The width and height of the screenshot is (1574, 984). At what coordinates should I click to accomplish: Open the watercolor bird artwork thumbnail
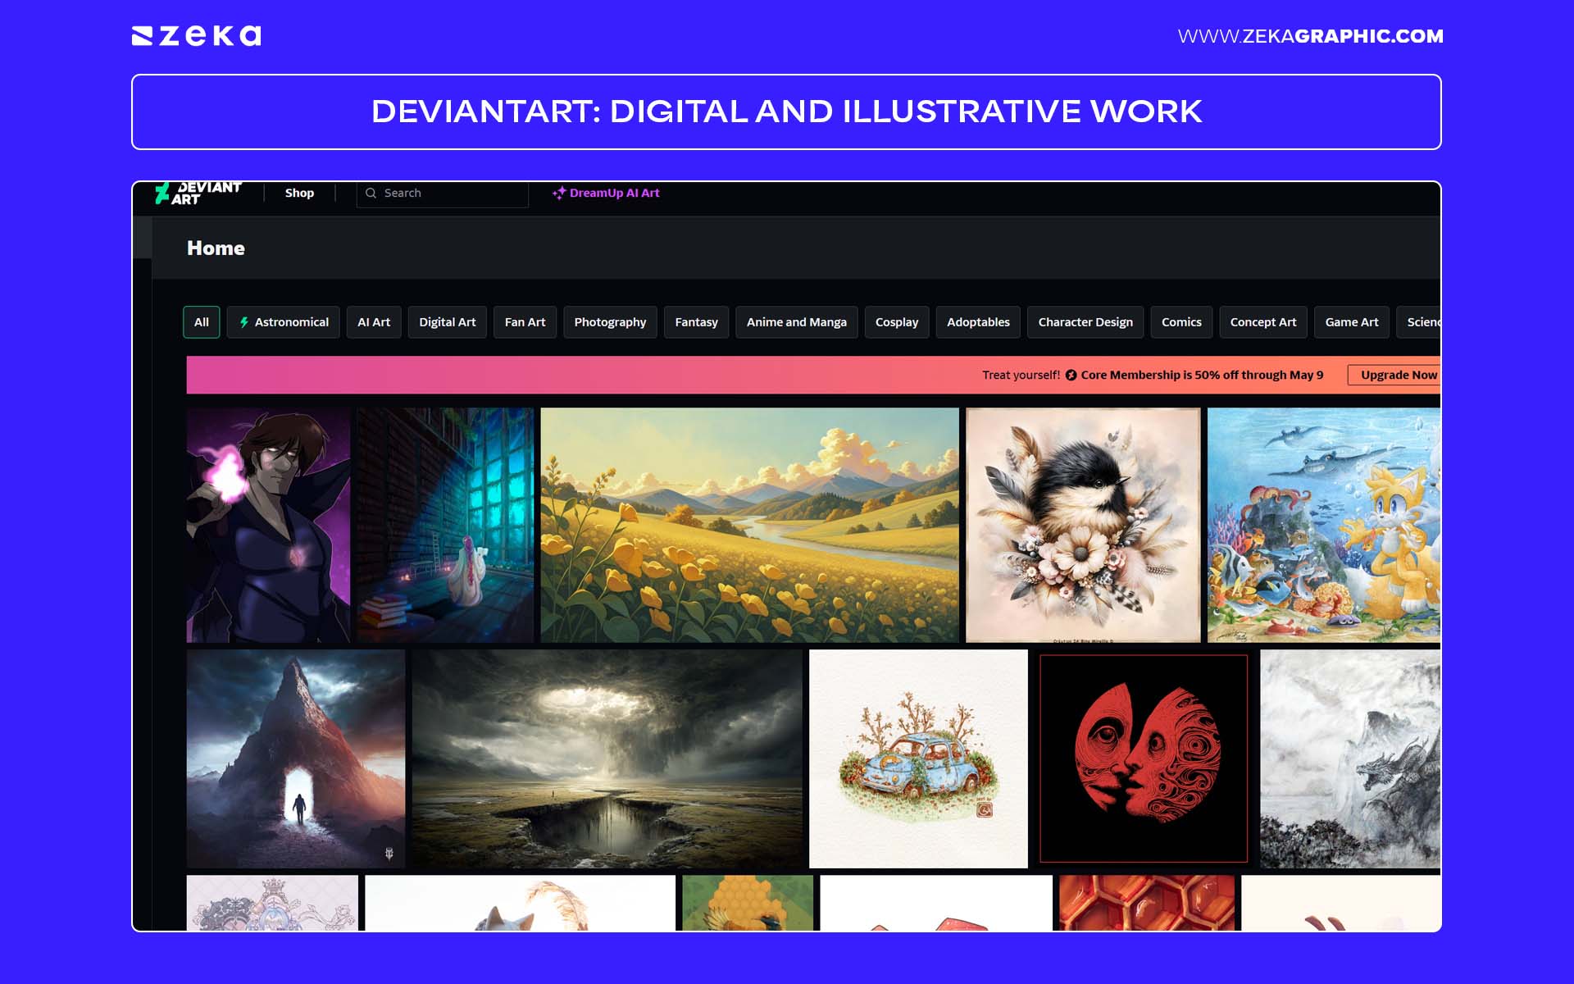click(1082, 525)
